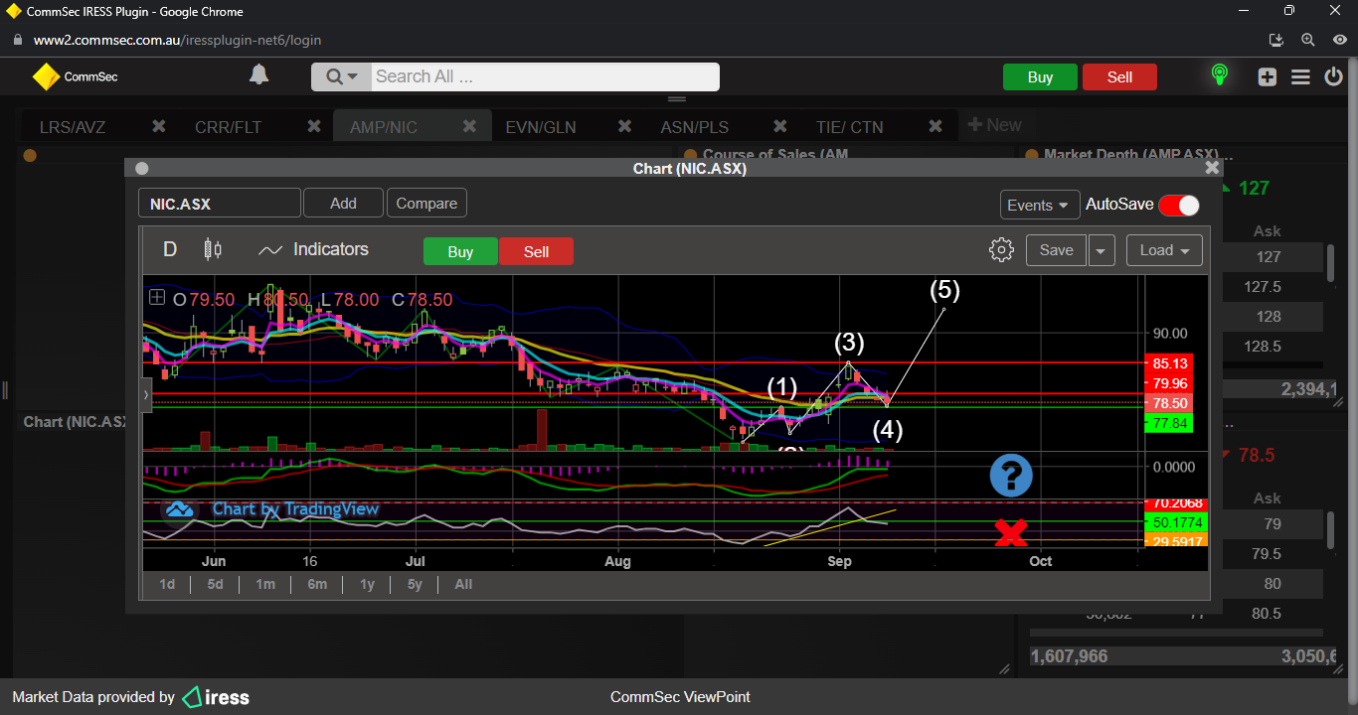Viewport: 1358px width, 715px height.
Task: Click the NIC.ASX symbol input field
Action: coord(219,204)
